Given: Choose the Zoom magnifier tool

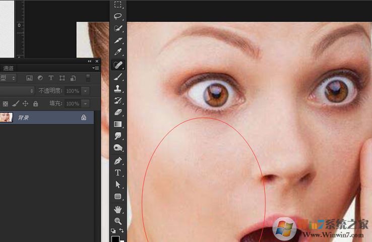Looking at the screenshot, I should click(x=117, y=221).
